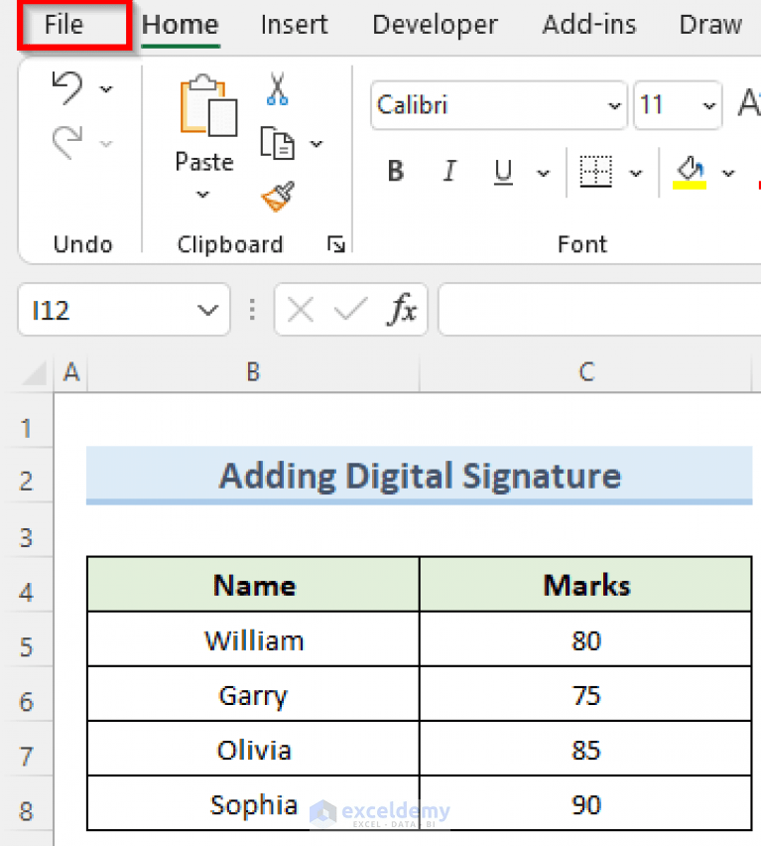This screenshot has height=846, width=761.
Task: Activate the Format Painter brush
Action: (x=278, y=197)
